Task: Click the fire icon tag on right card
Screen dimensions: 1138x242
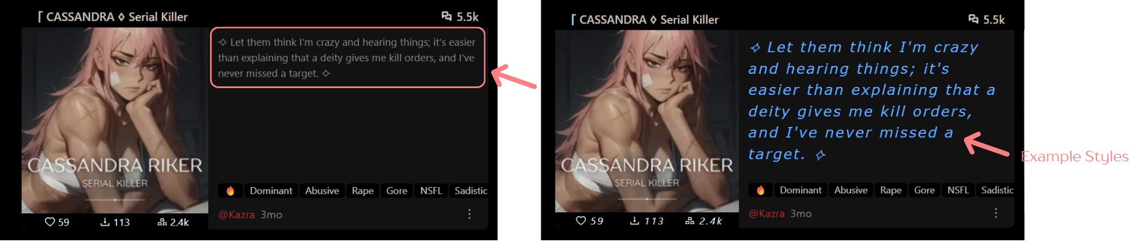Action: tap(760, 190)
